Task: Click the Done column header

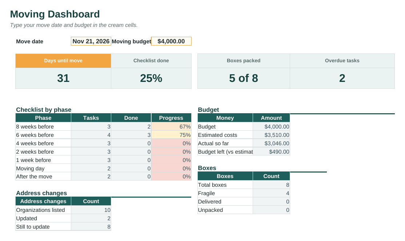Action: coord(131,118)
